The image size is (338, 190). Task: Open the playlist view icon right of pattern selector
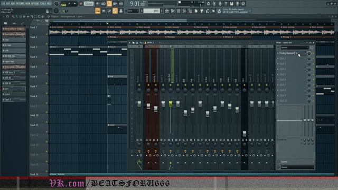167,11
